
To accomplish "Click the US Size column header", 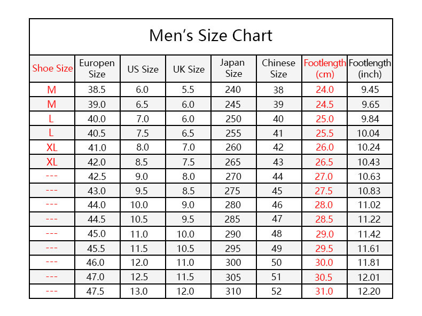I will 143,69.
